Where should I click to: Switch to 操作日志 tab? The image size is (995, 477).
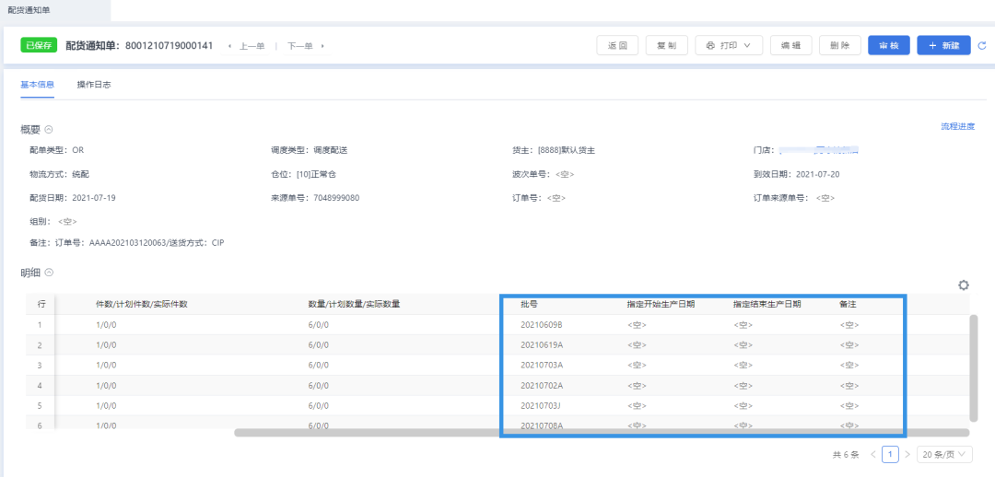94,85
